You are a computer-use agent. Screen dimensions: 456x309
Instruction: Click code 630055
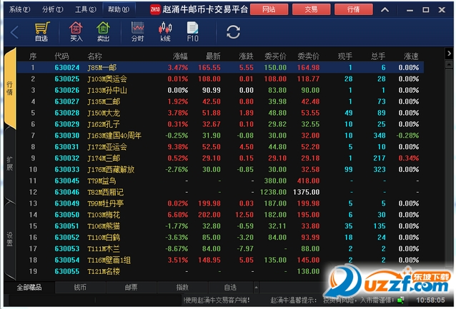point(67,271)
